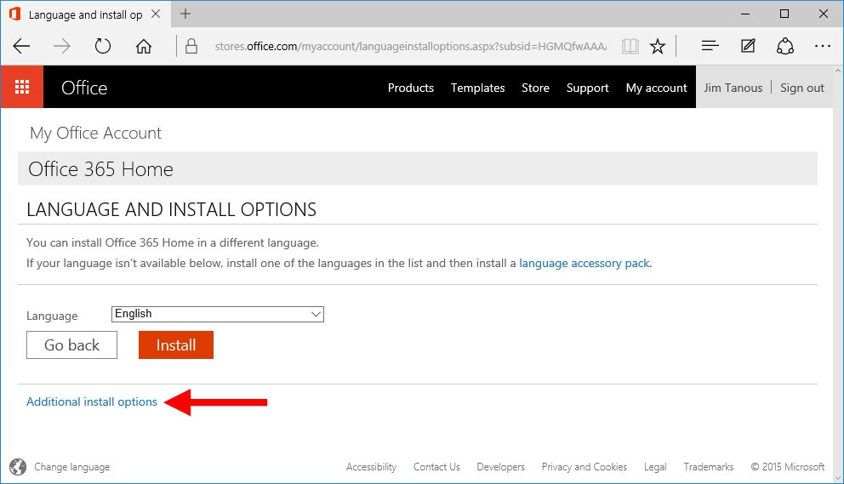844x484 pixels.
Task: Open the language accessory pack link
Action: click(x=585, y=264)
